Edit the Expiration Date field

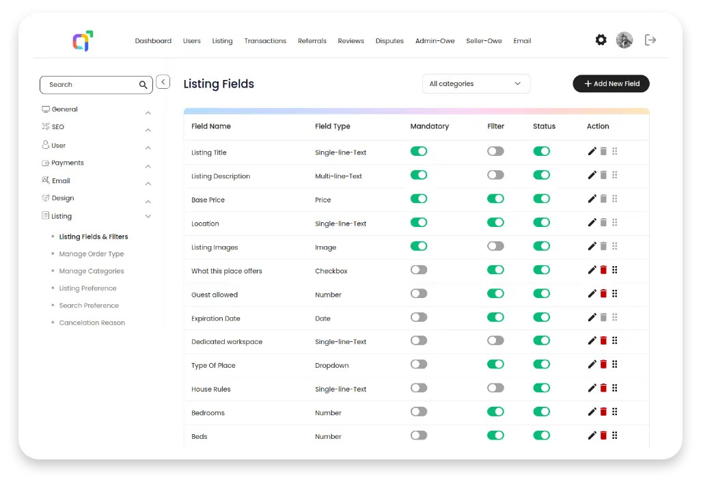click(592, 317)
